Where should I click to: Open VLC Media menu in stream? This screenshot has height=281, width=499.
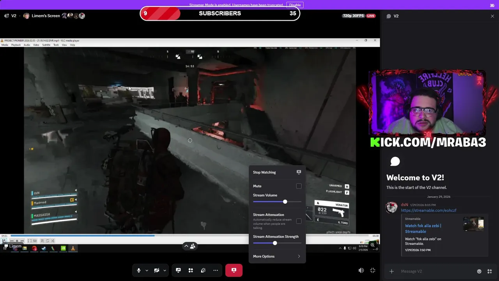[x=5, y=45]
